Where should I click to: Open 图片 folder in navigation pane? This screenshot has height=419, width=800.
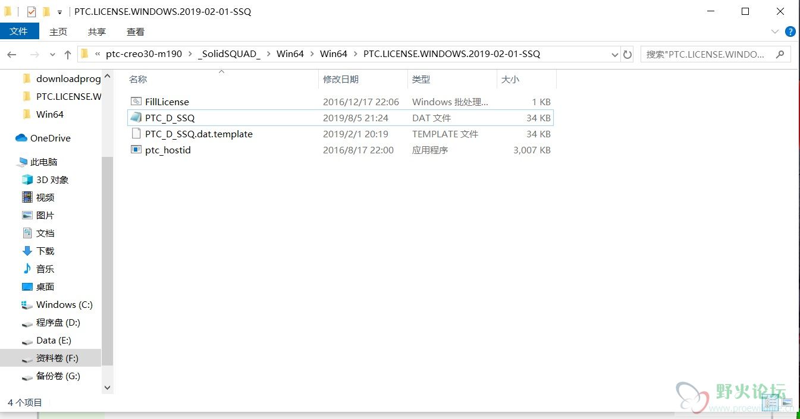pyautogui.click(x=45, y=215)
